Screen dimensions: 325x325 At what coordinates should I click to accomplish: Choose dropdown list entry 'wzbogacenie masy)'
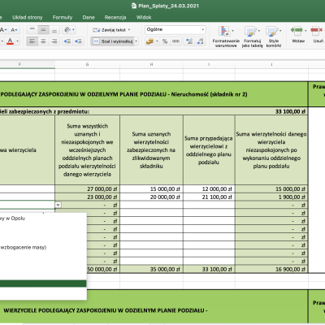(x=24, y=247)
